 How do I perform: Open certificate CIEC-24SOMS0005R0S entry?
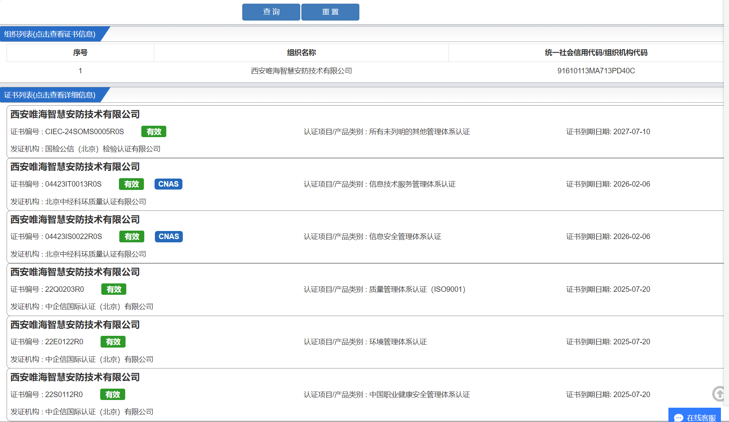pyautogui.click(x=365, y=132)
